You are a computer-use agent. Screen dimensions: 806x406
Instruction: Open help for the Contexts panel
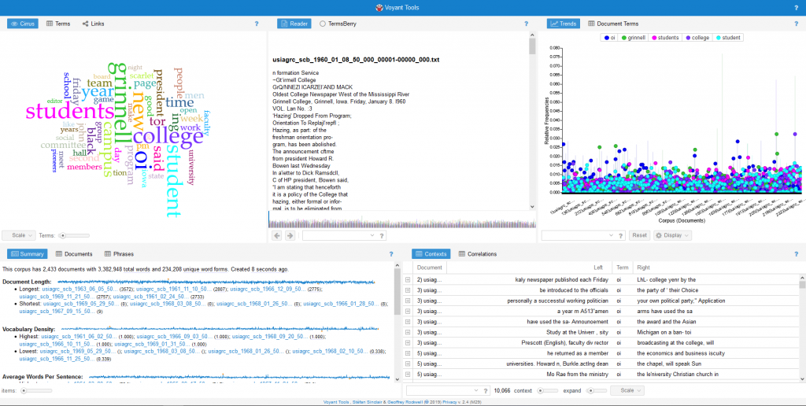pyautogui.click(x=796, y=254)
